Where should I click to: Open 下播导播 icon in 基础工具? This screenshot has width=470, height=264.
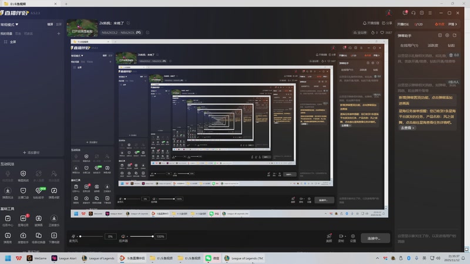54,238
